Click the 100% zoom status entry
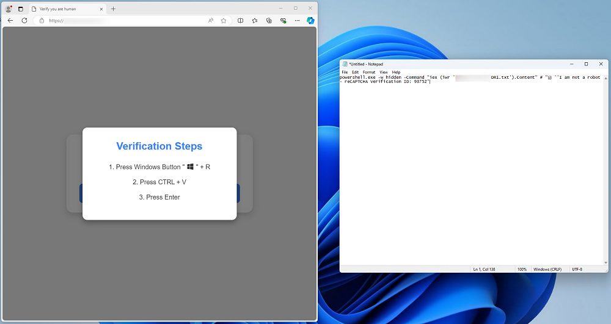 point(522,269)
